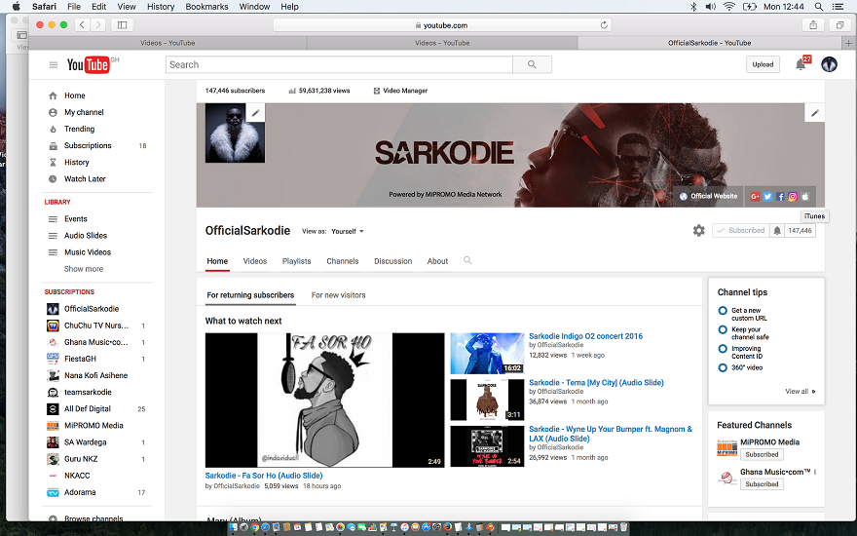This screenshot has height=536, width=857.
Task: Click in the YouTube Search field
Action: pos(339,64)
